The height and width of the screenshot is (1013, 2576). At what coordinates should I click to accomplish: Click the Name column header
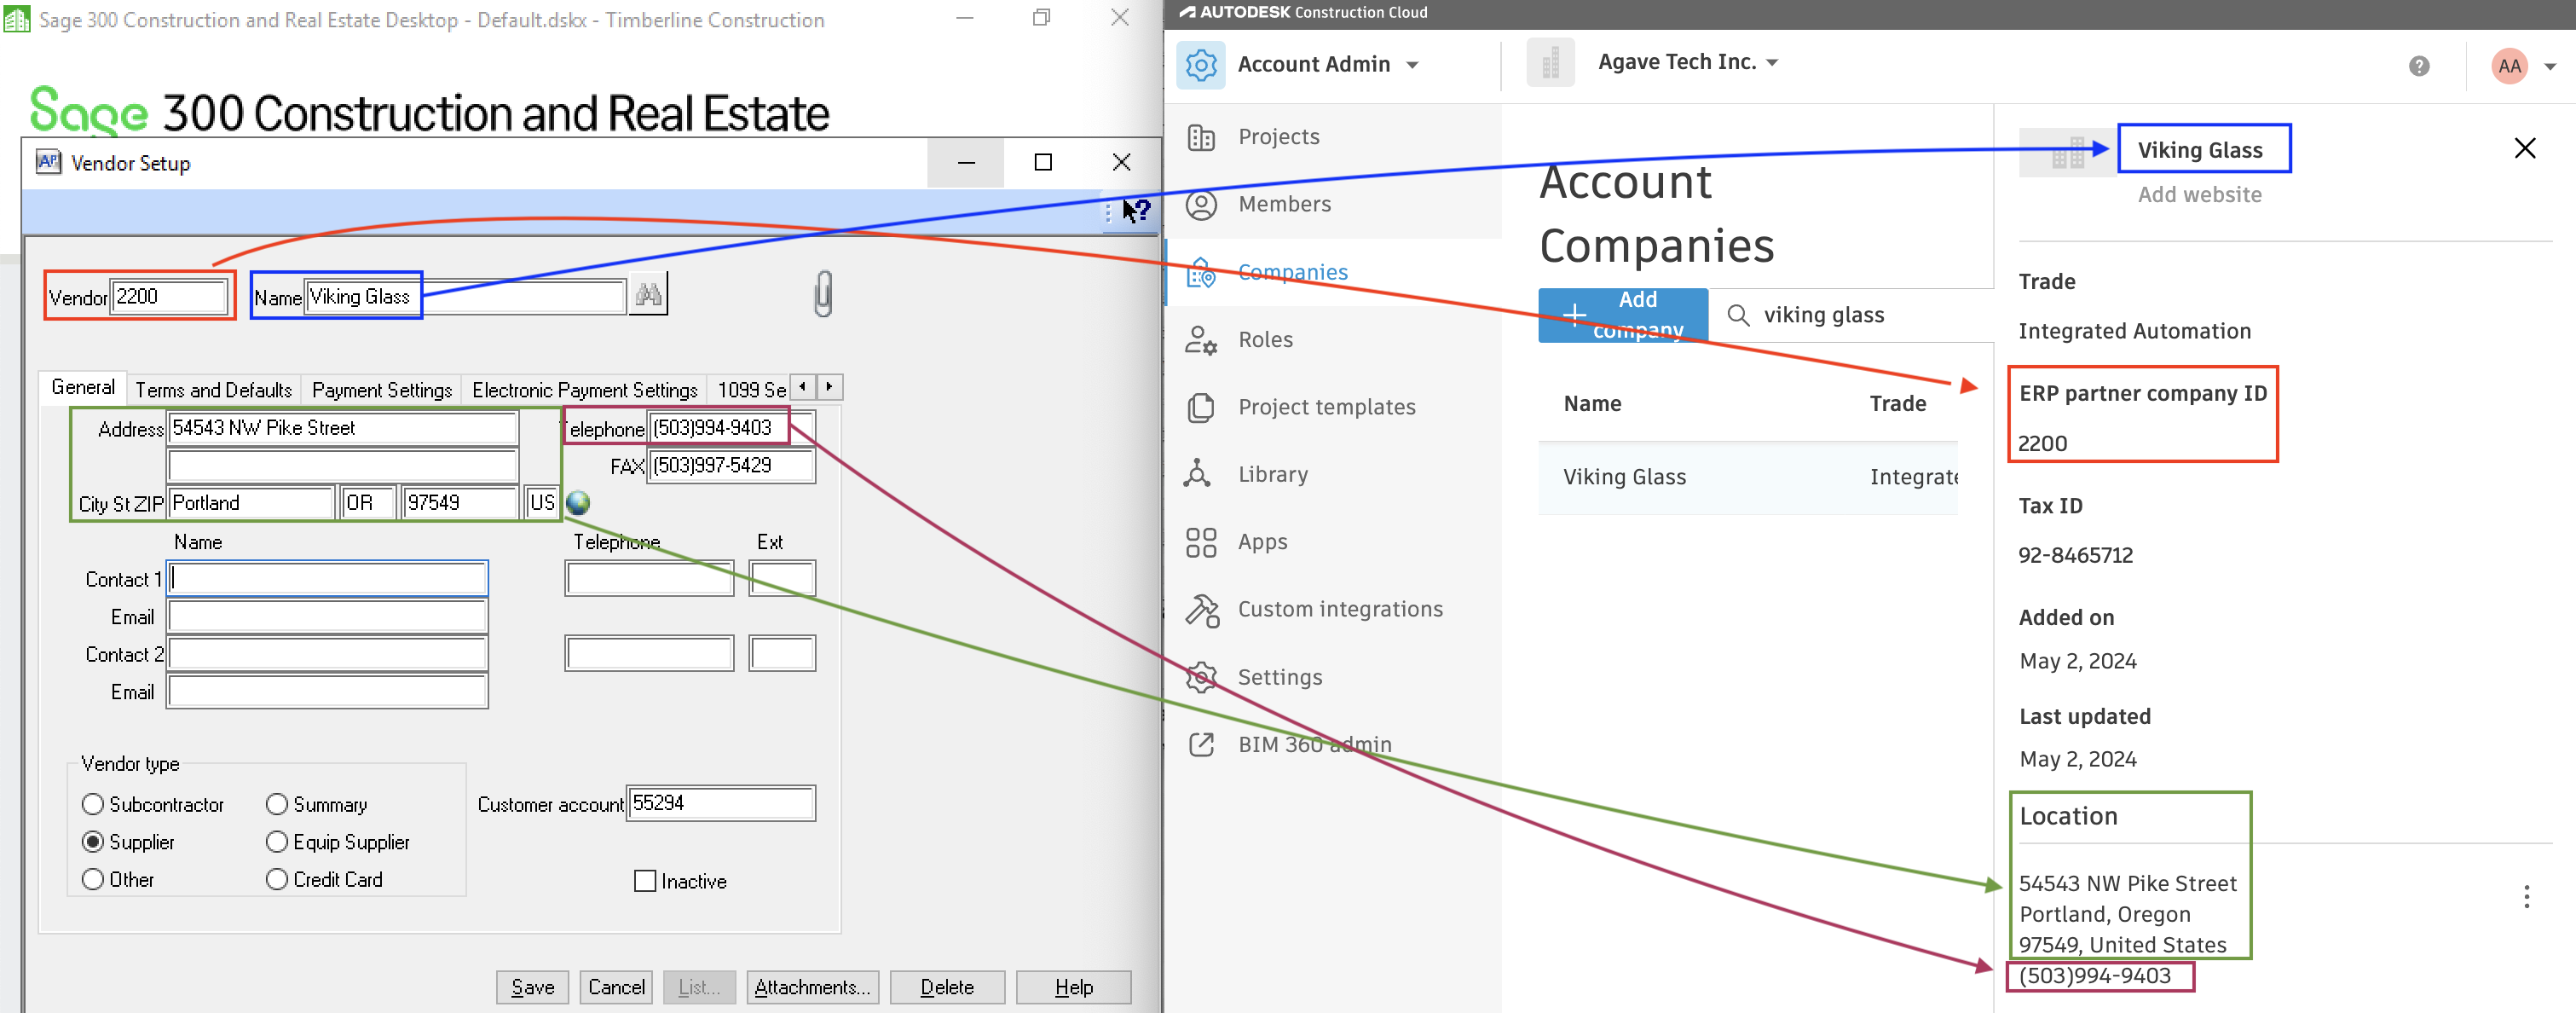[x=1592, y=404]
